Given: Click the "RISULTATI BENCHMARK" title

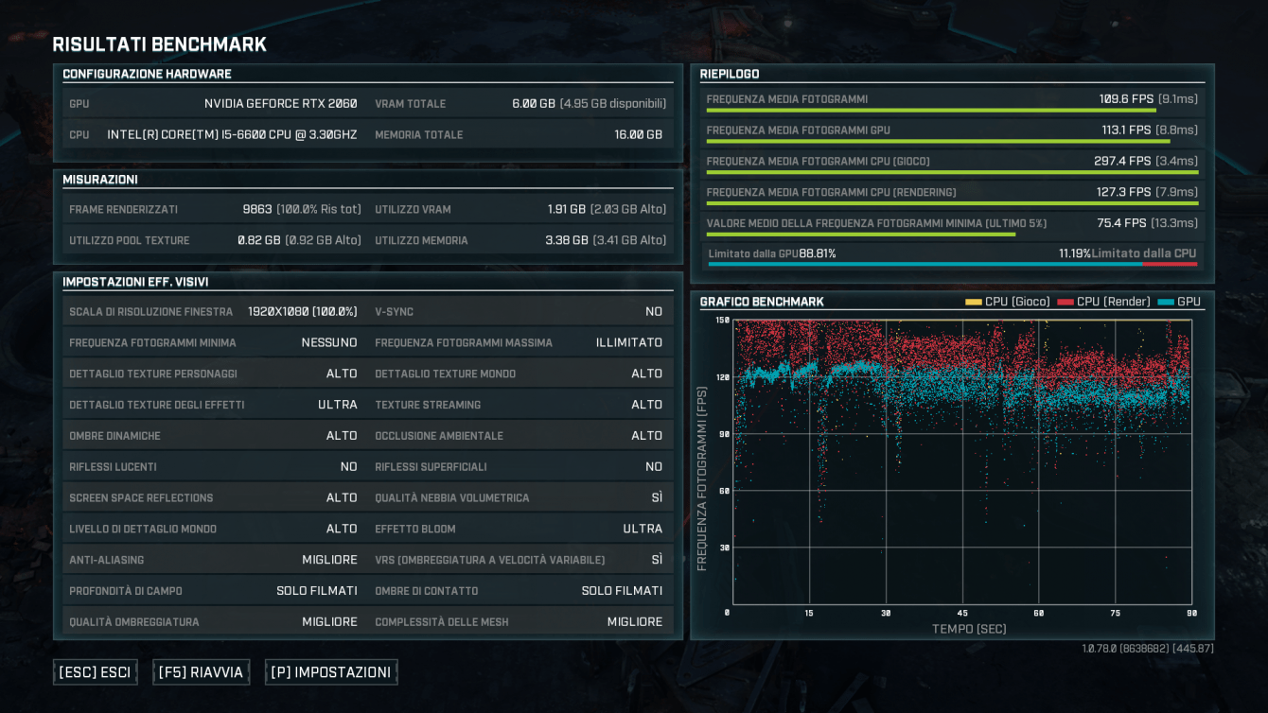Looking at the screenshot, I should tap(160, 44).
